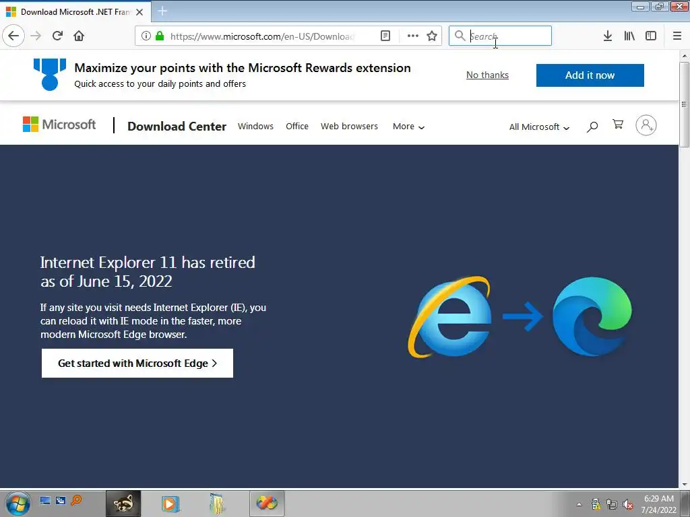Sign in with the account avatar icon
Image resolution: width=690 pixels, height=517 pixels.
click(x=646, y=125)
